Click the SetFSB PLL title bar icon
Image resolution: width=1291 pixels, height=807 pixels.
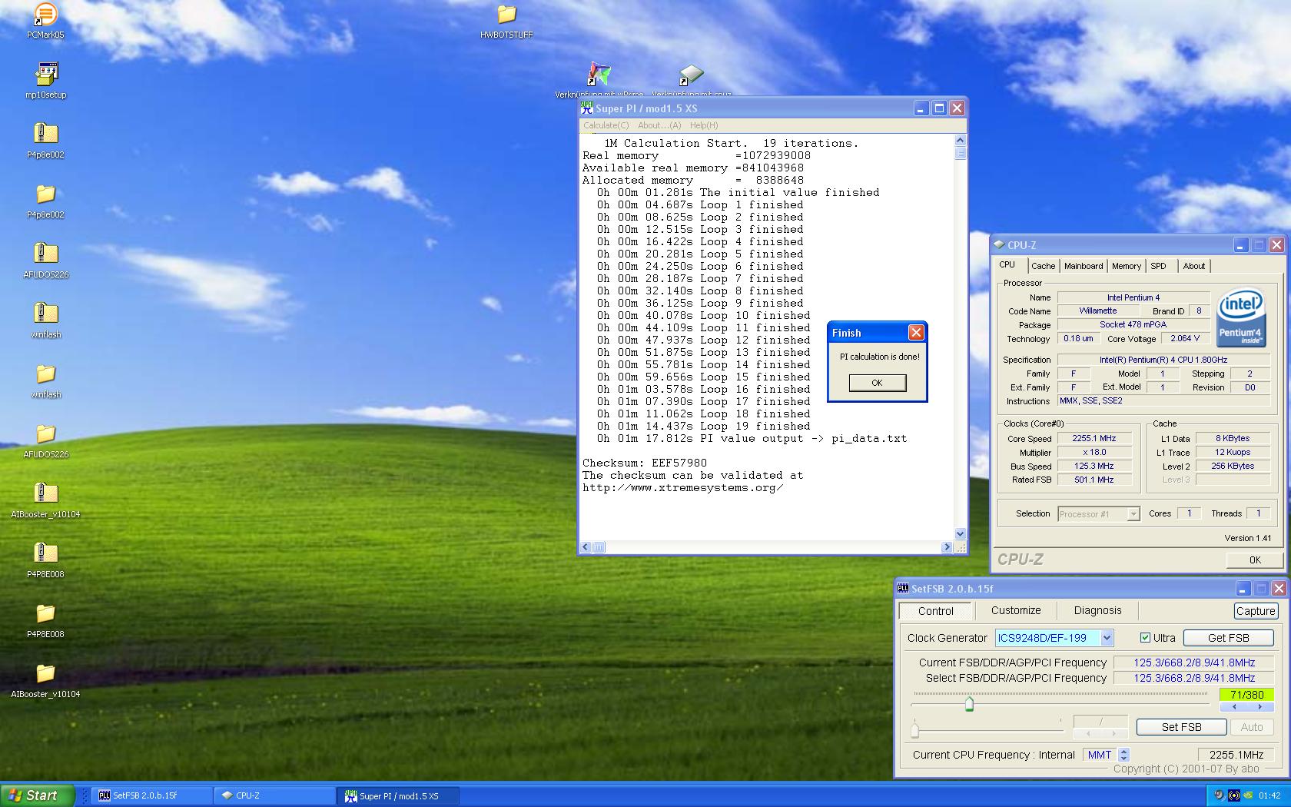click(903, 589)
